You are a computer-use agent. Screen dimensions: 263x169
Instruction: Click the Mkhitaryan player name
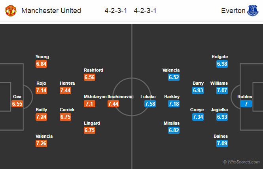95,97
